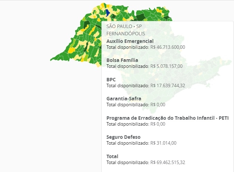
Task: Select the Total heading in tooltip
Action: click(x=112, y=156)
